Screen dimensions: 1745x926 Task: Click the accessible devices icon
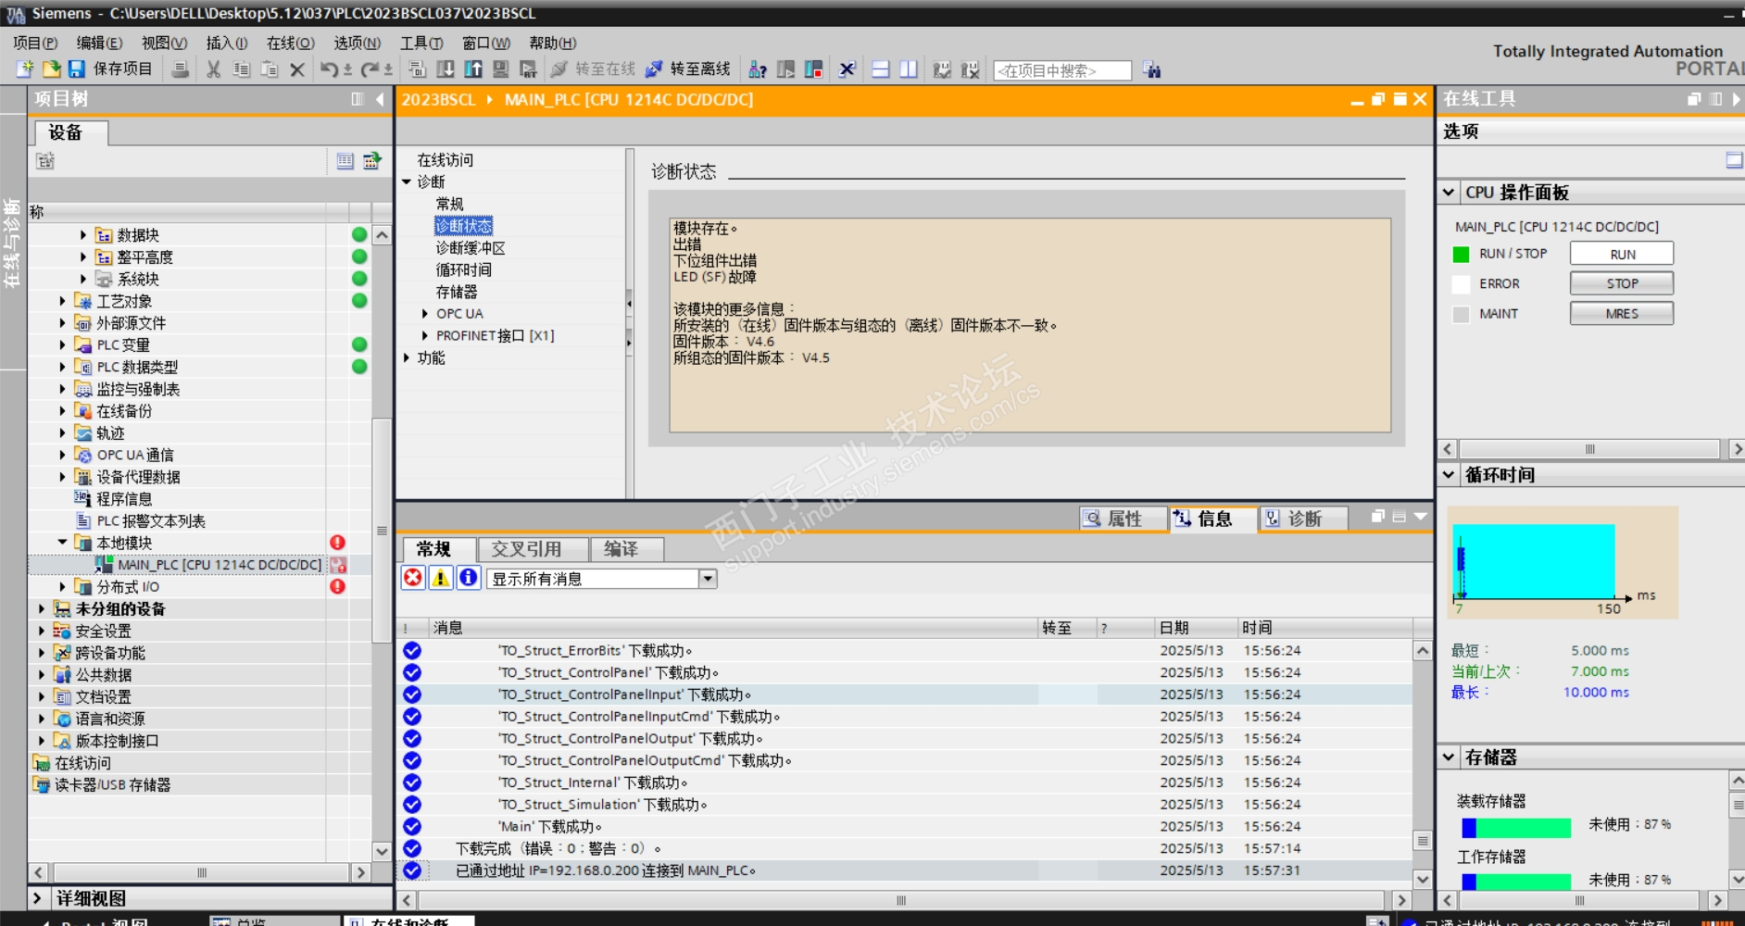[758, 69]
